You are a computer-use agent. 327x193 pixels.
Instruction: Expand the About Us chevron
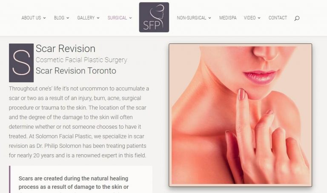44,18
